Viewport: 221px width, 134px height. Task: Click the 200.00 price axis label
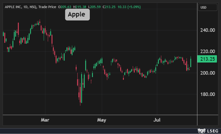[207, 73]
